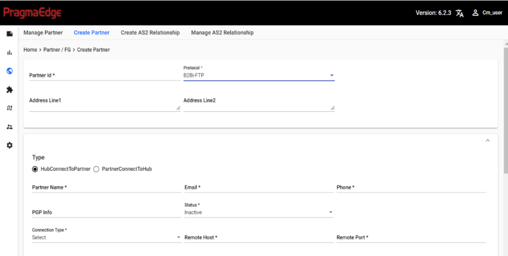Open the Protocol dropdown showing B2Bi-FTP
The height and width of the screenshot is (256, 508).
[x=259, y=75]
